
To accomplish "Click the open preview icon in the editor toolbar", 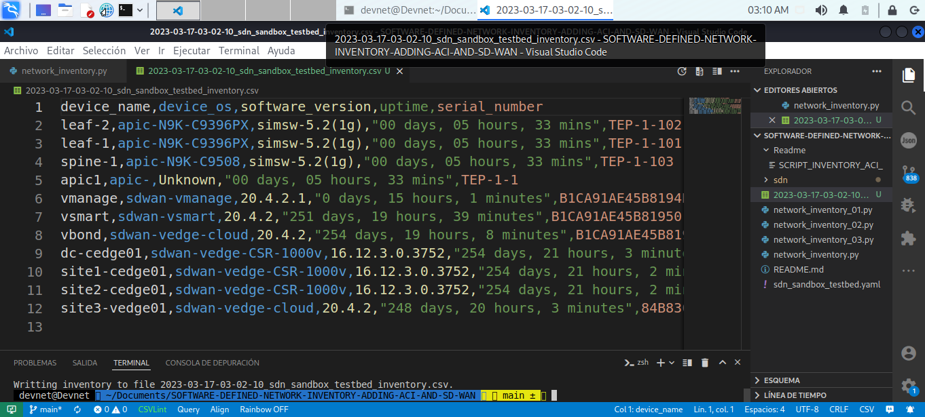I will coord(700,71).
